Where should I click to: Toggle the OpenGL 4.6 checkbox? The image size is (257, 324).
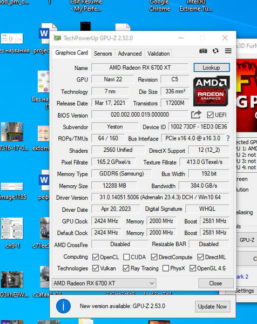[193, 268]
